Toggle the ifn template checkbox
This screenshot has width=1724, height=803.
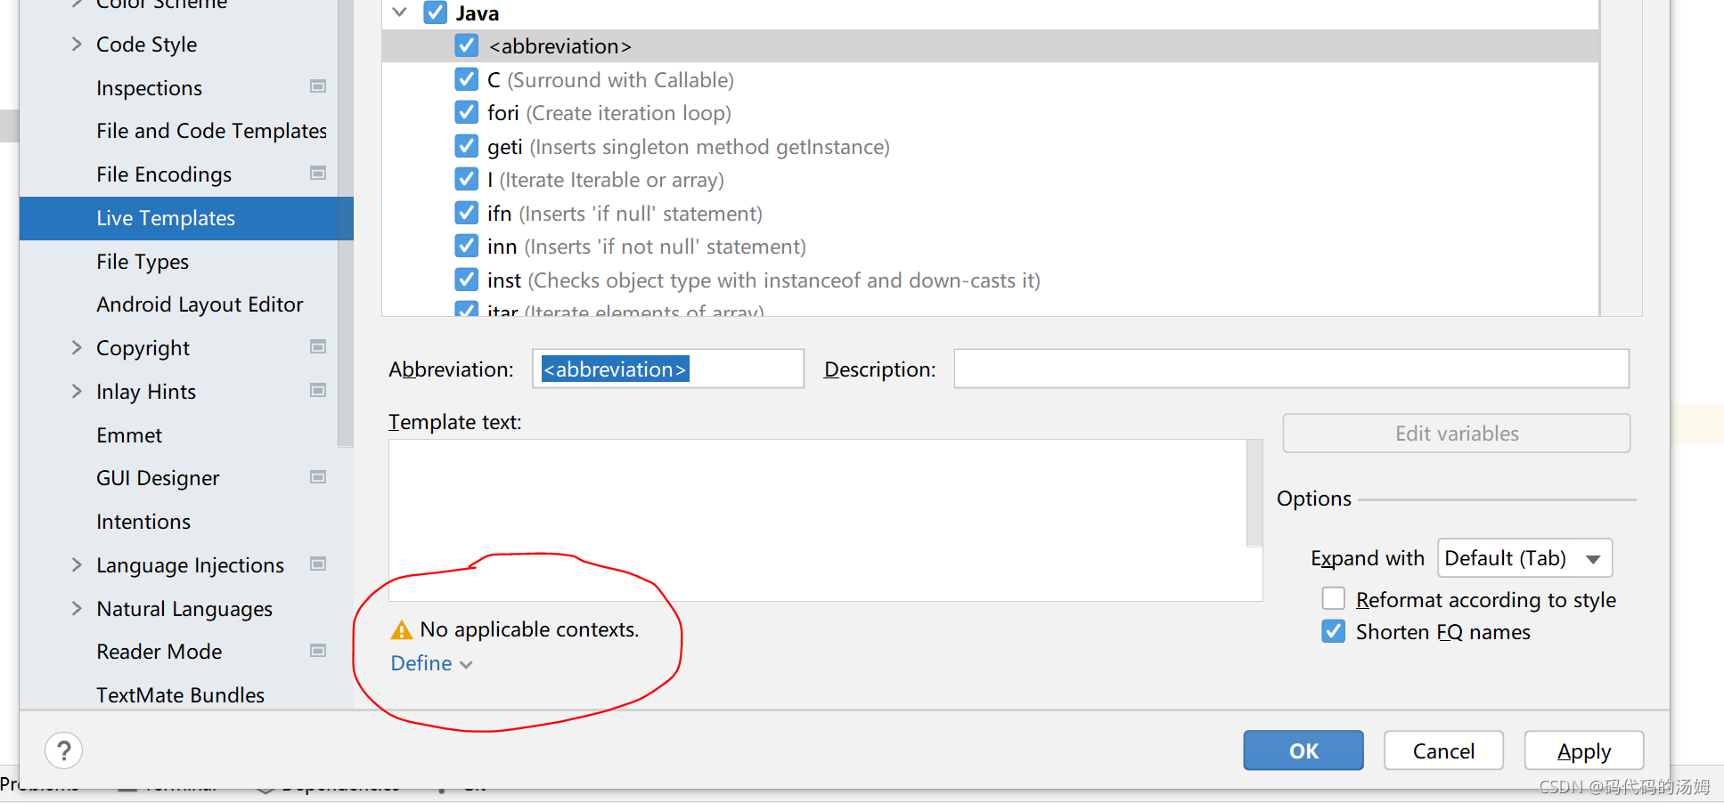coord(466,213)
